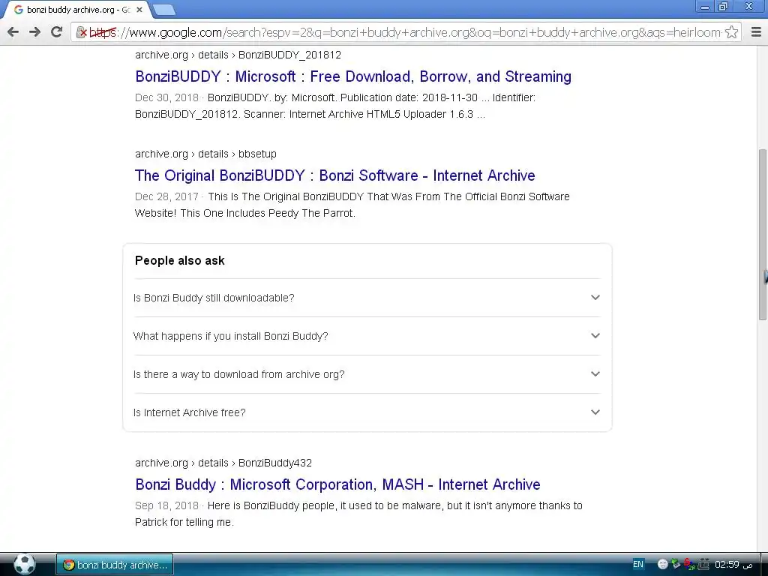
Task: Close the bonzi buddy archive.org tab
Action: tap(139, 10)
